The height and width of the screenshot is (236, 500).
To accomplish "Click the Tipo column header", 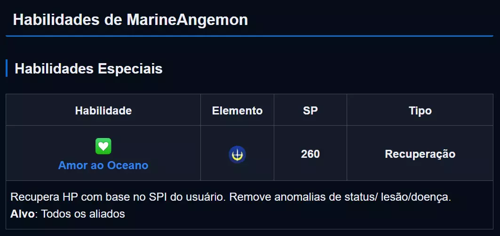I will (420, 111).
